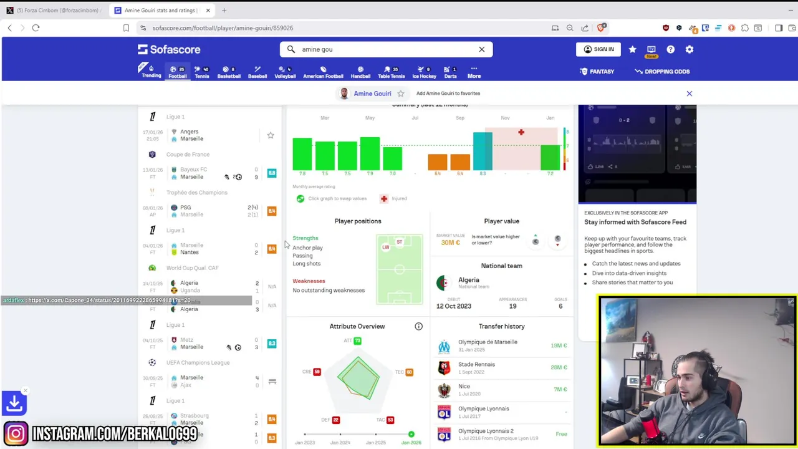This screenshot has width=798, height=449.
Task: Open the Sofascore home logo
Action: [x=169, y=49]
